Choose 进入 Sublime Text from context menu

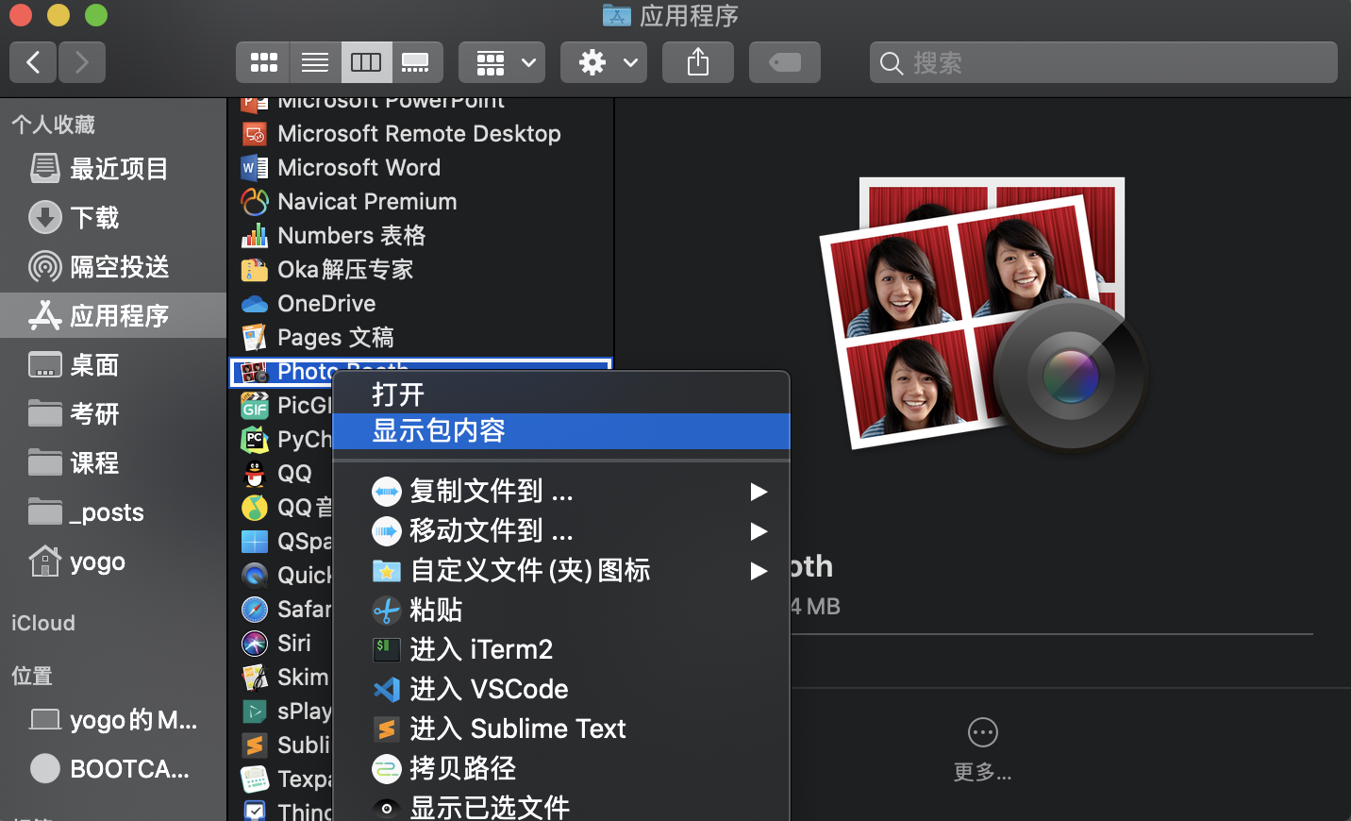click(x=561, y=729)
